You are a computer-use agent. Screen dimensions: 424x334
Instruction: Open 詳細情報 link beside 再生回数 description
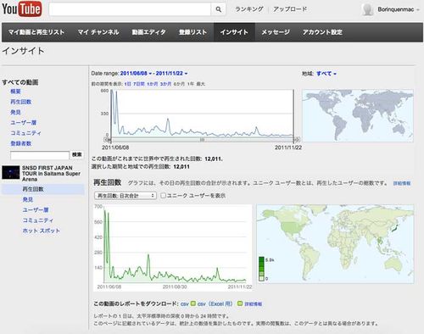[x=402, y=183]
